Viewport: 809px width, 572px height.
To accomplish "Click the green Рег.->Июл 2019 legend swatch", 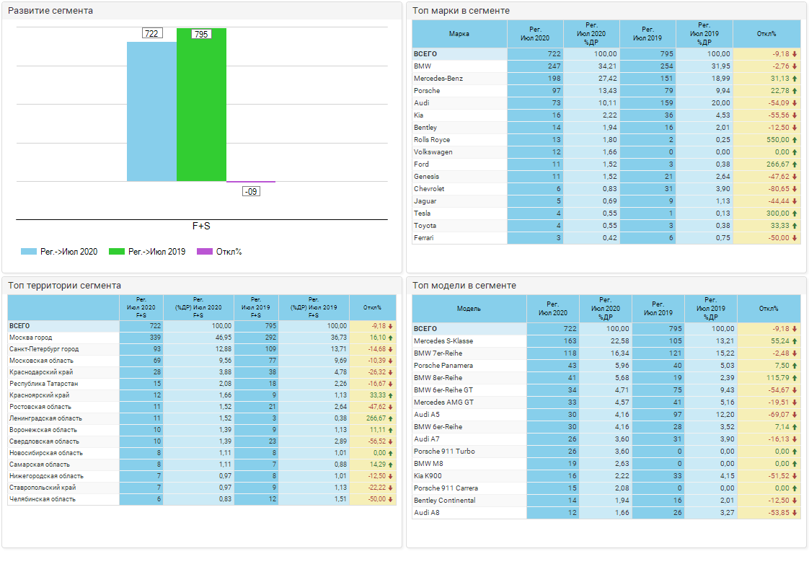I will point(117,252).
